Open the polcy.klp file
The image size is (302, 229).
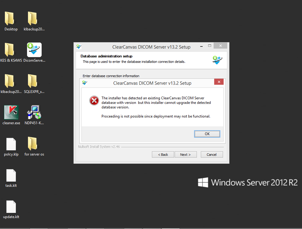click(11, 144)
